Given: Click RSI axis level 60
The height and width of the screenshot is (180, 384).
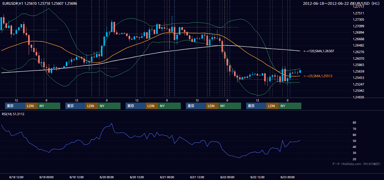Looking at the screenshot, I should click(354, 135).
